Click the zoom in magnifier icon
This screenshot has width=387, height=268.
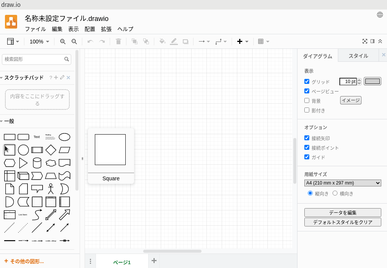coord(63,42)
